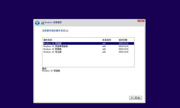This screenshot has width=180, height=108.
Task: Select Windows 10 家庭单语言版
Action: (89, 46)
